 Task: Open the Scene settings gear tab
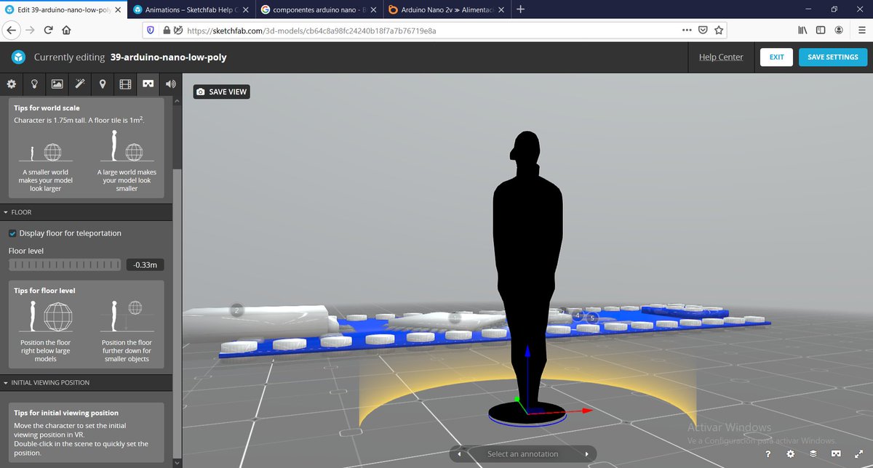(x=11, y=84)
